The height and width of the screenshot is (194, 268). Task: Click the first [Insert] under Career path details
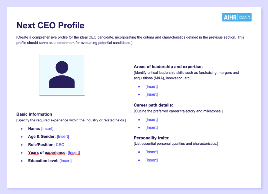(x=152, y=120)
